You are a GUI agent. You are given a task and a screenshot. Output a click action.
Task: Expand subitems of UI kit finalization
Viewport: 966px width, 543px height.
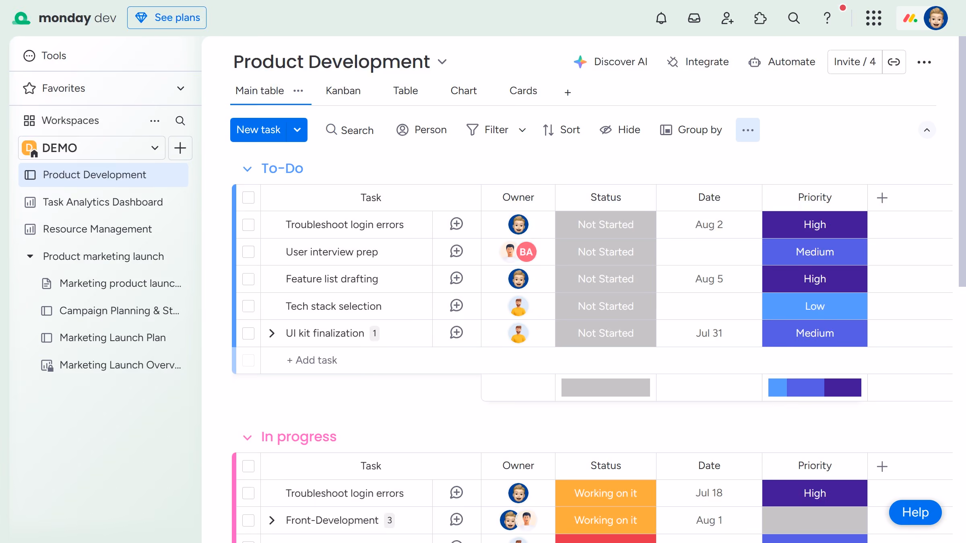(272, 333)
